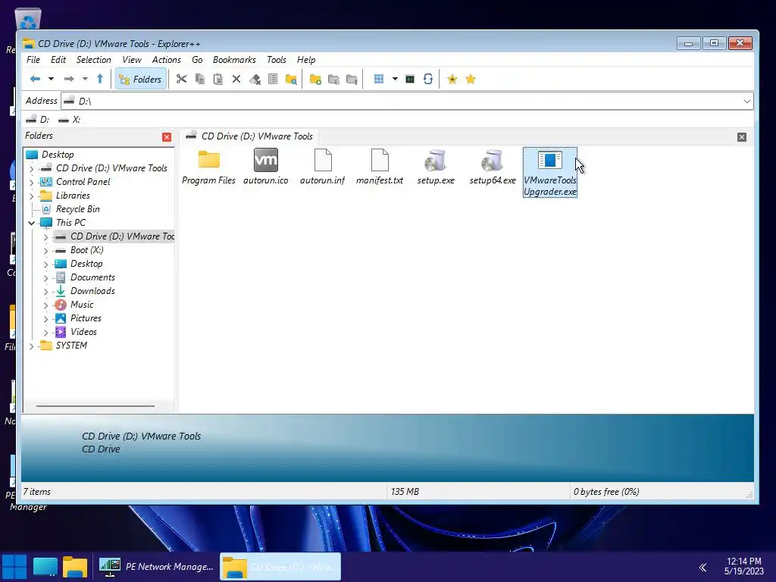Open the bookmarks organizer second star icon

pyautogui.click(x=471, y=79)
